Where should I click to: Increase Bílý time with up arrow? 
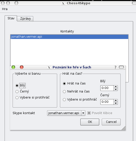116,87
